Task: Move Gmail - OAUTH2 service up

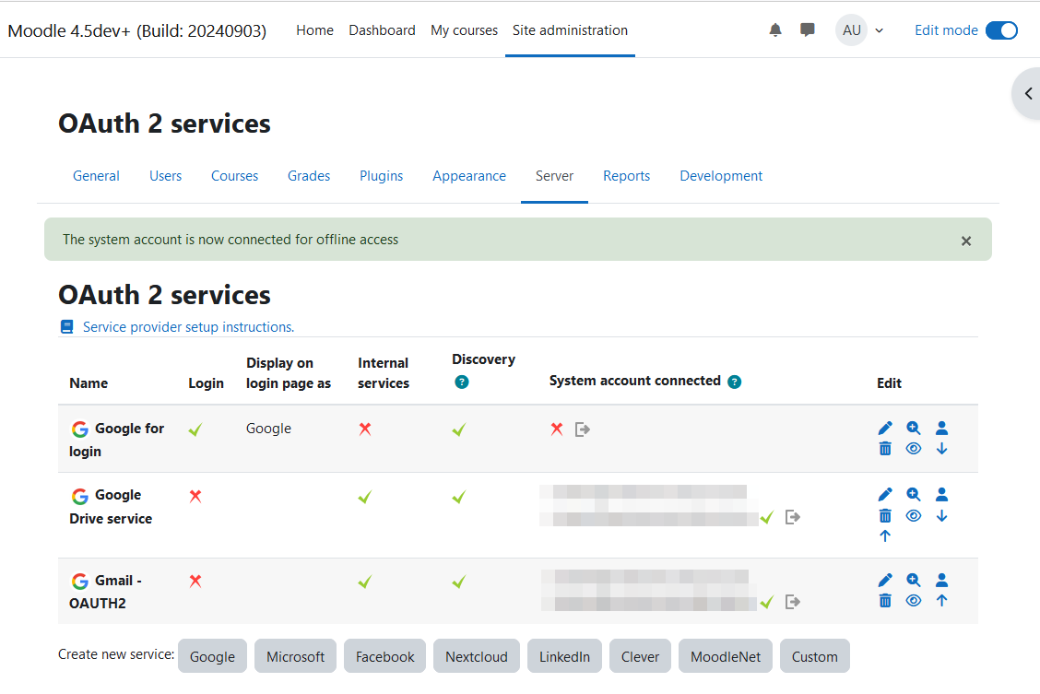Action: (x=942, y=601)
